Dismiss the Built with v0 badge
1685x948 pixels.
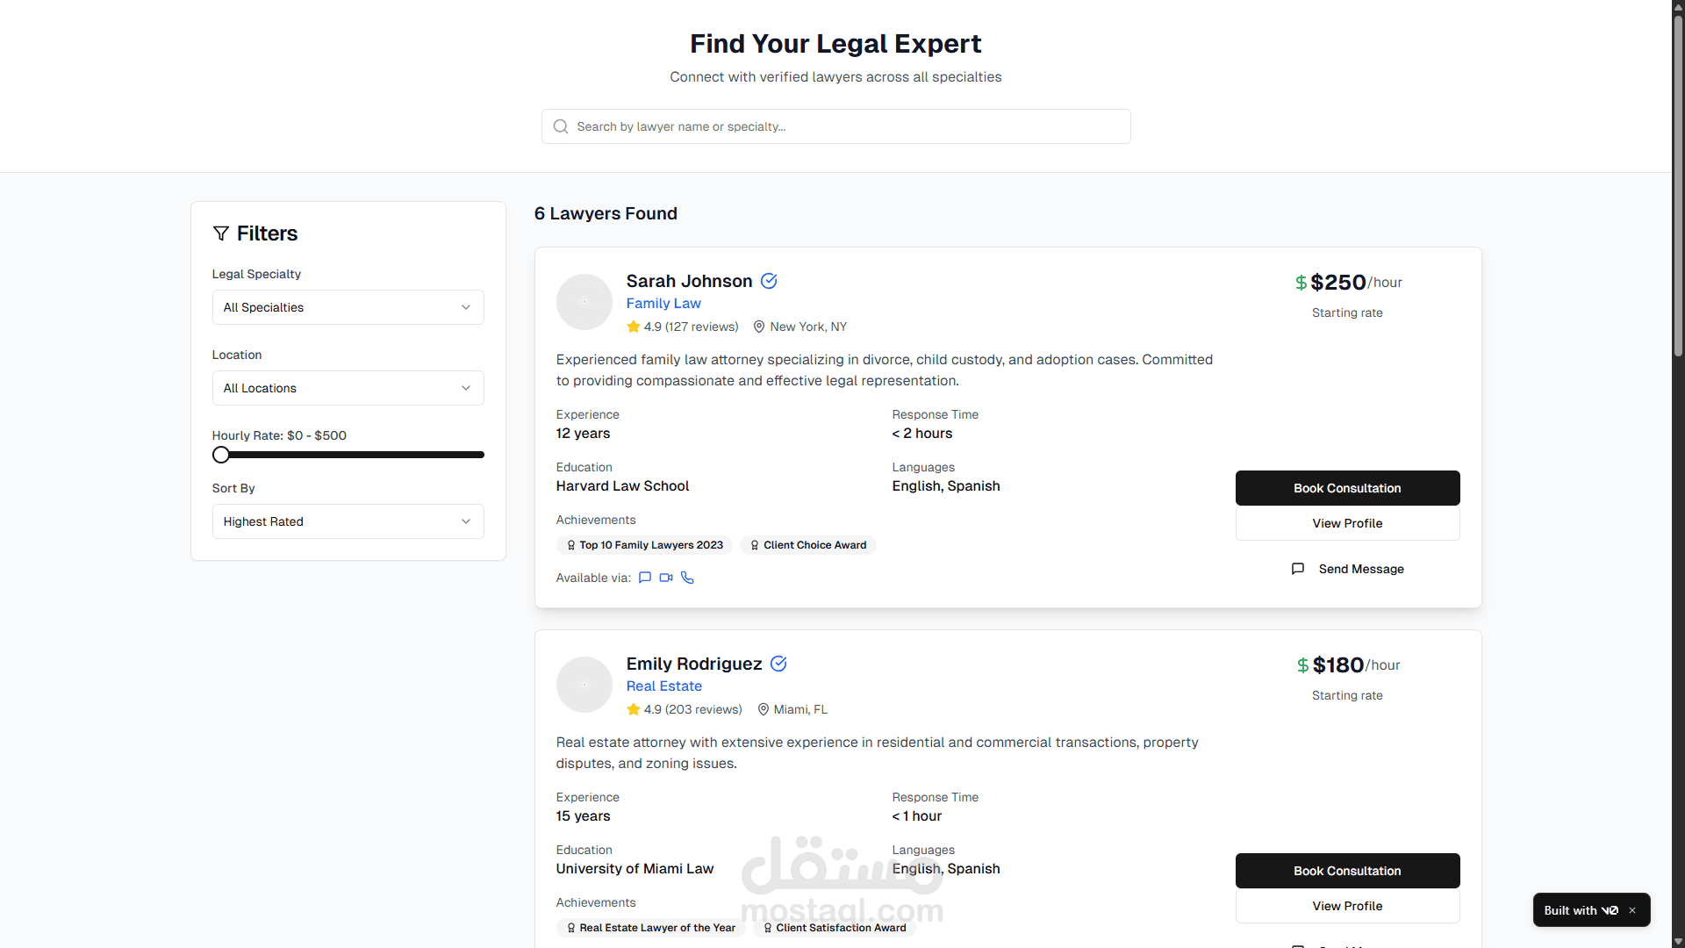click(1632, 910)
